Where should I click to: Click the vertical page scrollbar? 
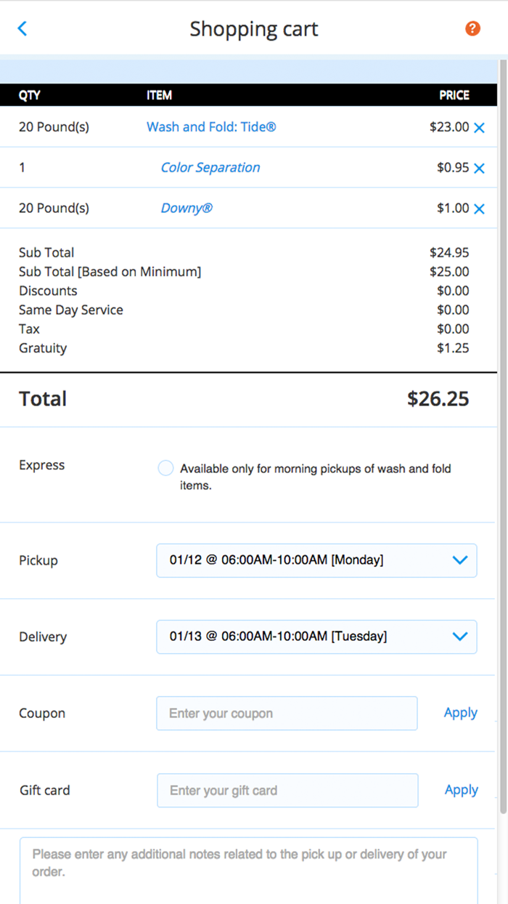click(x=502, y=436)
